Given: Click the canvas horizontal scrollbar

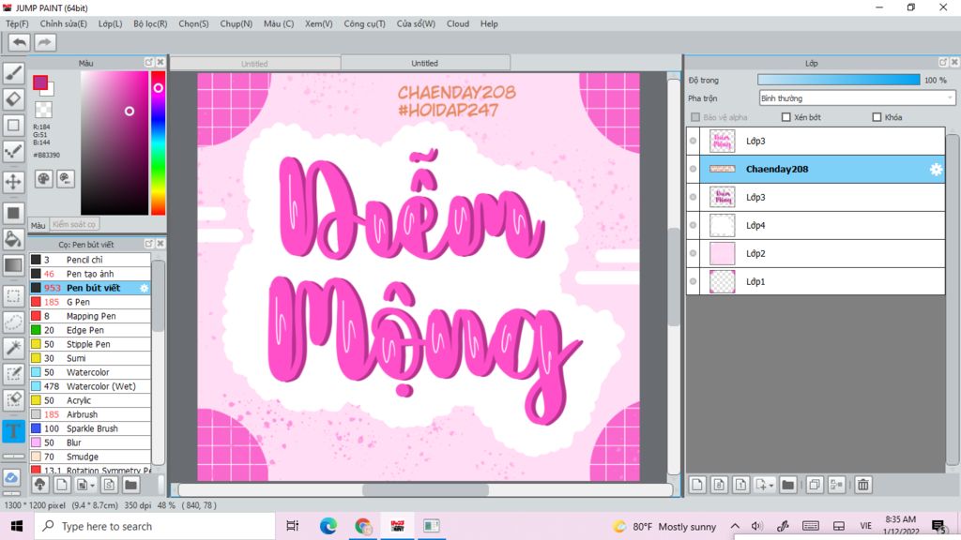Looking at the screenshot, I should (425, 489).
